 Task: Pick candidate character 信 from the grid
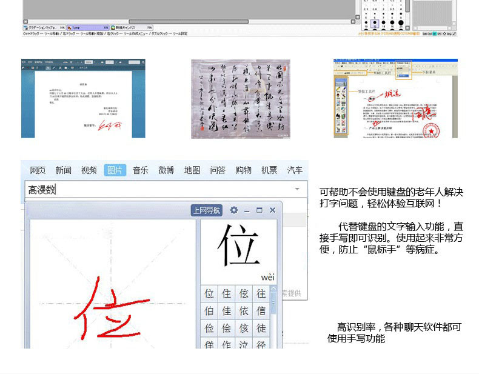[x=261, y=311]
